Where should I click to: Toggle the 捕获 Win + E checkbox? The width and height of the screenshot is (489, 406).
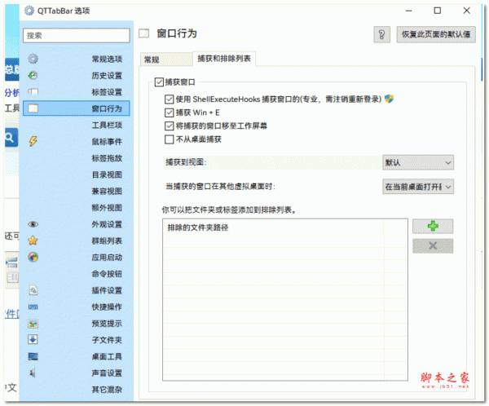coord(169,113)
